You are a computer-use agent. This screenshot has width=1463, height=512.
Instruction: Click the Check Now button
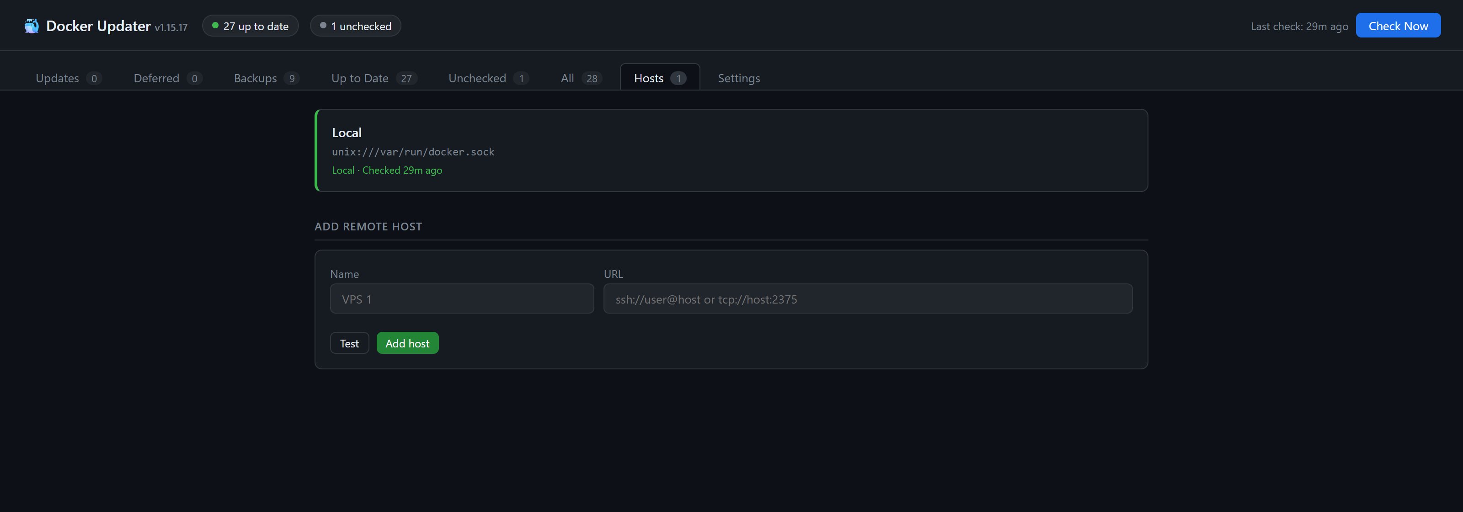coord(1398,26)
